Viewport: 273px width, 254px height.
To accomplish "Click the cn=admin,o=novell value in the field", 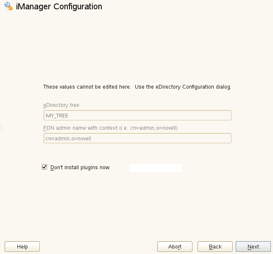I will [x=69, y=138].
